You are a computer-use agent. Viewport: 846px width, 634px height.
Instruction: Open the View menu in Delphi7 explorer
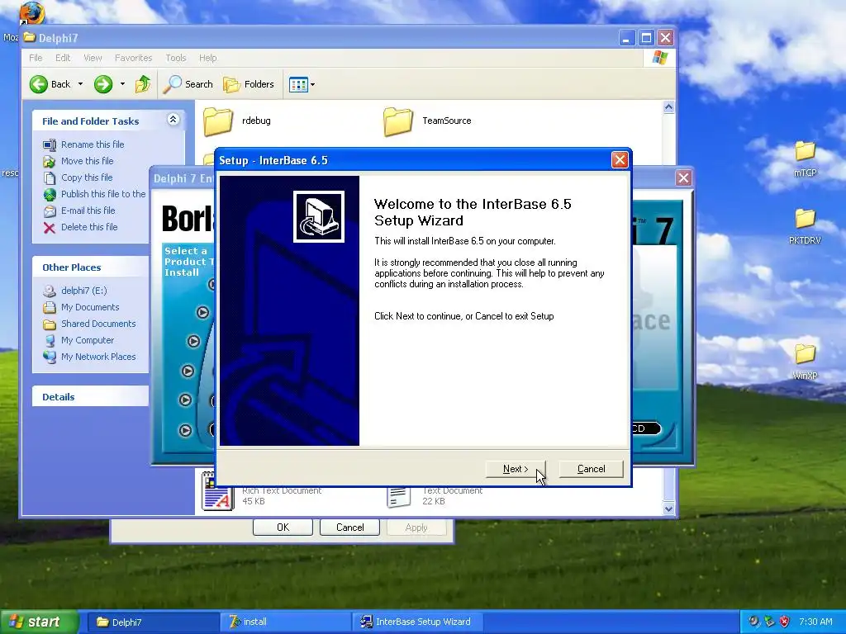[x=93, y=58]
